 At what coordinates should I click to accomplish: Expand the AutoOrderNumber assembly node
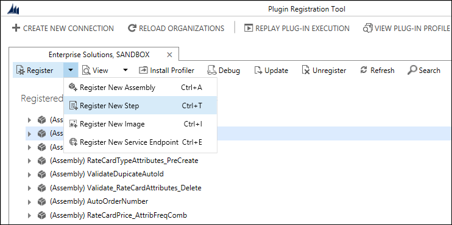pyautogui.click(x=29, y=202)
